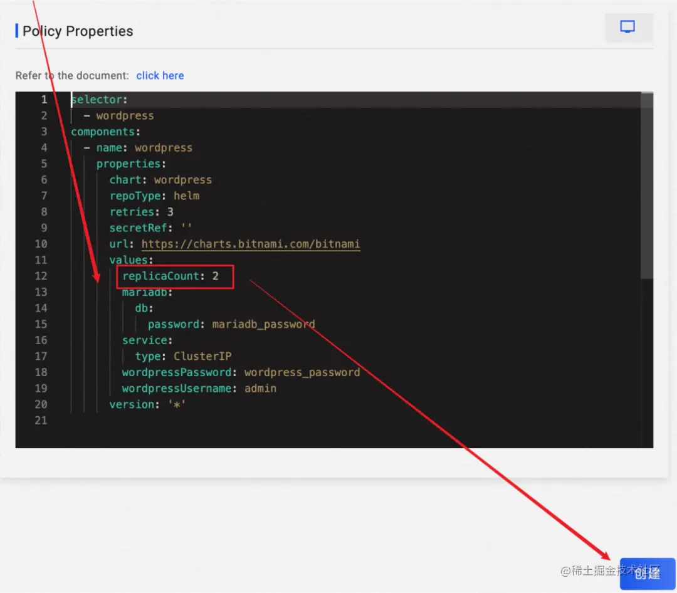This screenshot has height=593, width=677.
Task: Click '- wordpress' on line 2
Action: 118,116
